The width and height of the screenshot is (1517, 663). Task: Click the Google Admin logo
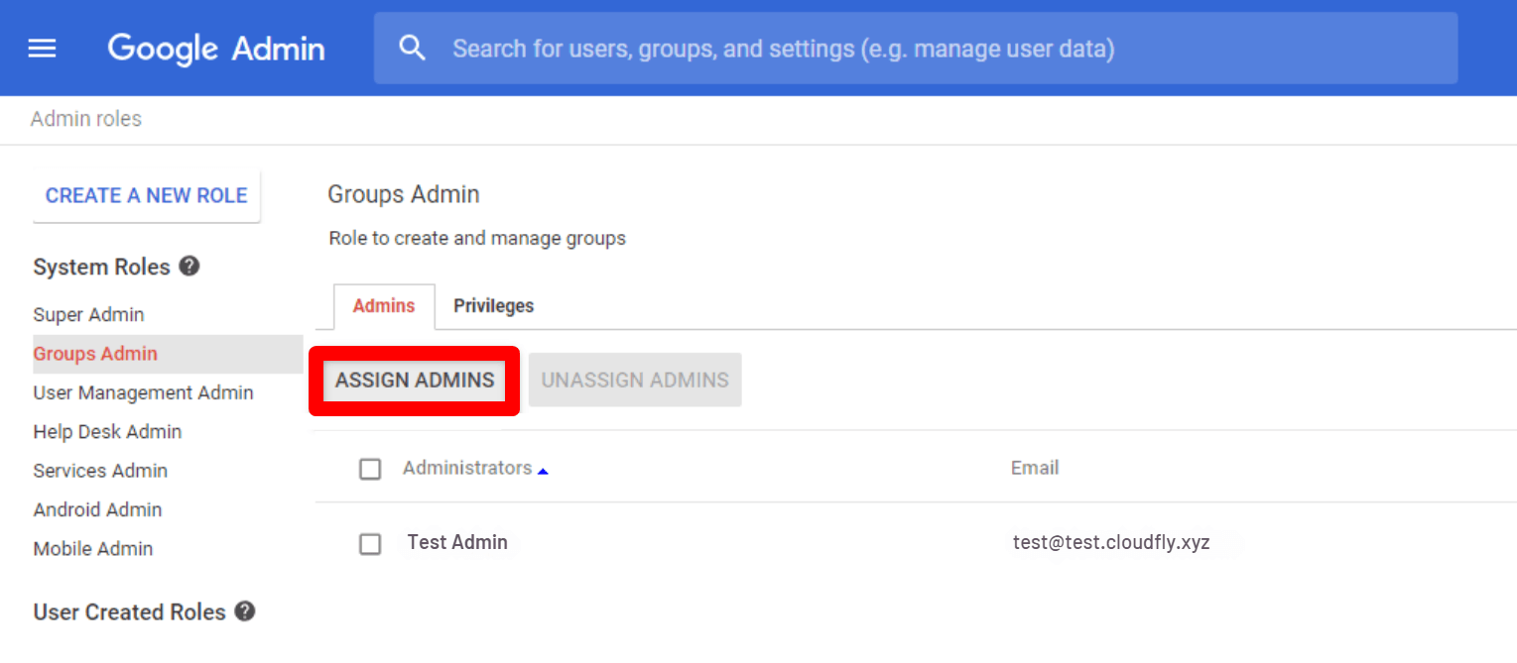point(215,48)
